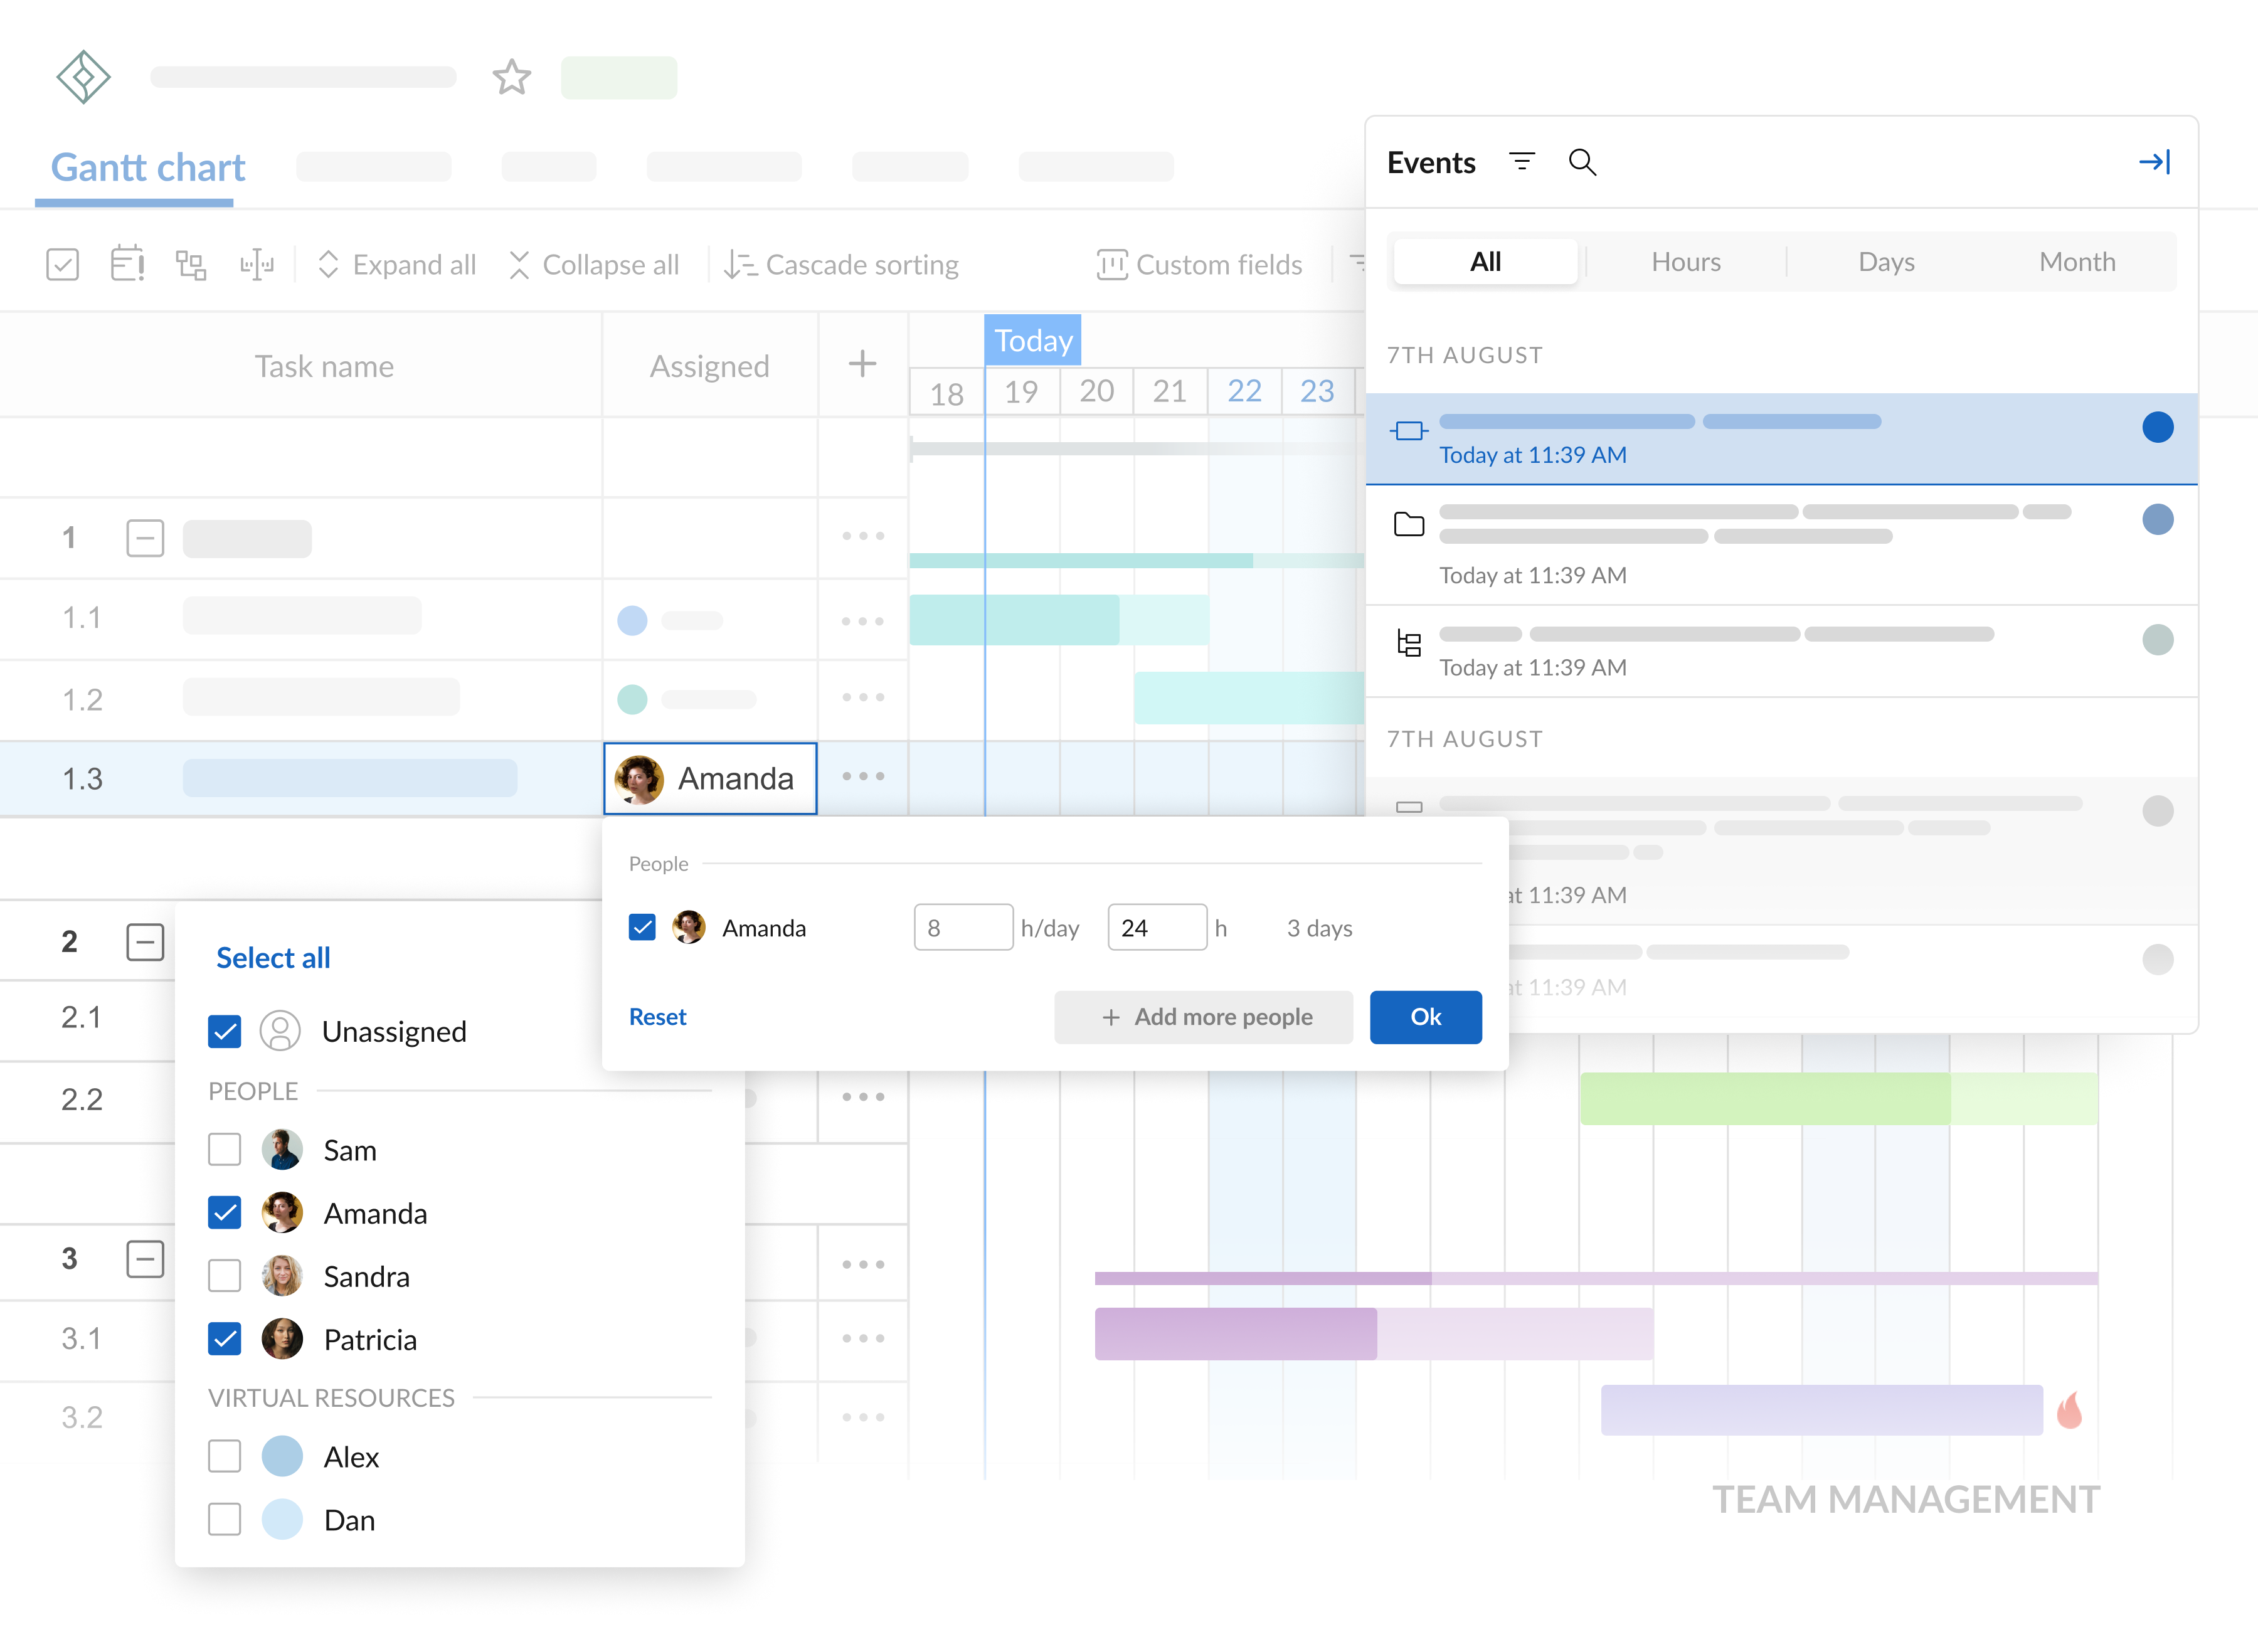Screen dimensions: 2258x1652
Task: Click the 8 h/day input field
Action: click(962, 927)
